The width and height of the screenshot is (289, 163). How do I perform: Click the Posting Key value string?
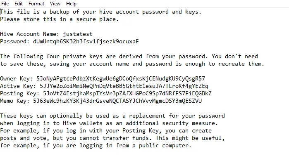(x=127, y=93)
